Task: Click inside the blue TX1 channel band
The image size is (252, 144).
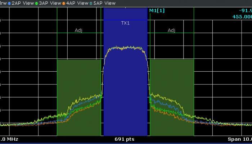Action: (125, 90)
